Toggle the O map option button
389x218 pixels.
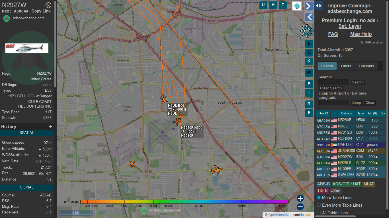point(309,52)
